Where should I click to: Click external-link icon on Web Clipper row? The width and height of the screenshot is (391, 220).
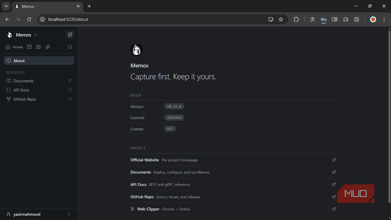pyautogui.click(x=334, y=209)
